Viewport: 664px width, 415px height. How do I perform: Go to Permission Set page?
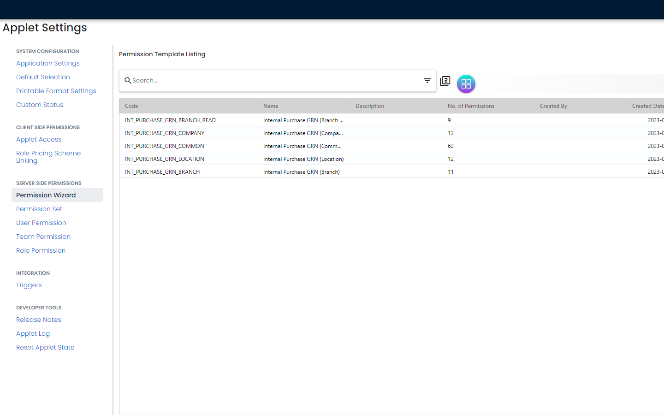click(39, 209)
